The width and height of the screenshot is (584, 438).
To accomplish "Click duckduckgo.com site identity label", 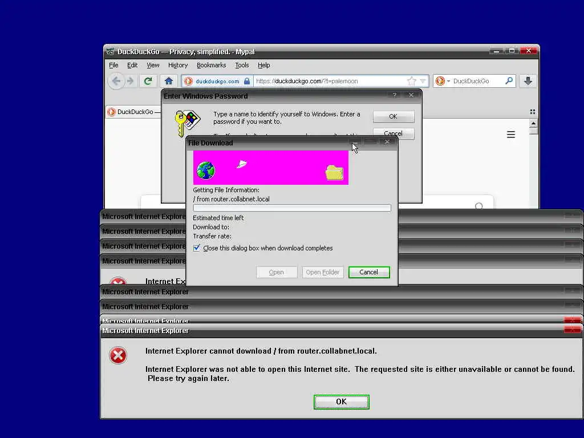I will (217, 81).
